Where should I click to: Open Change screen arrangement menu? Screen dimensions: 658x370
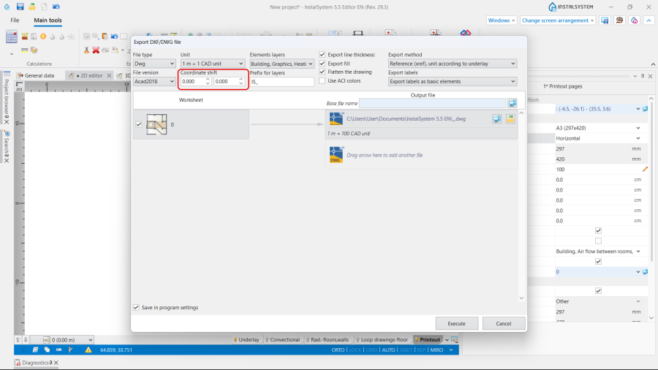click(558, 20)
